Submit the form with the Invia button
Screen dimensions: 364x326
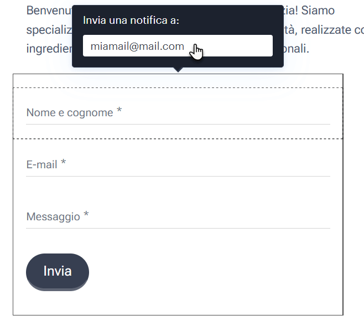pyautogui.click(x=58, y=272)
